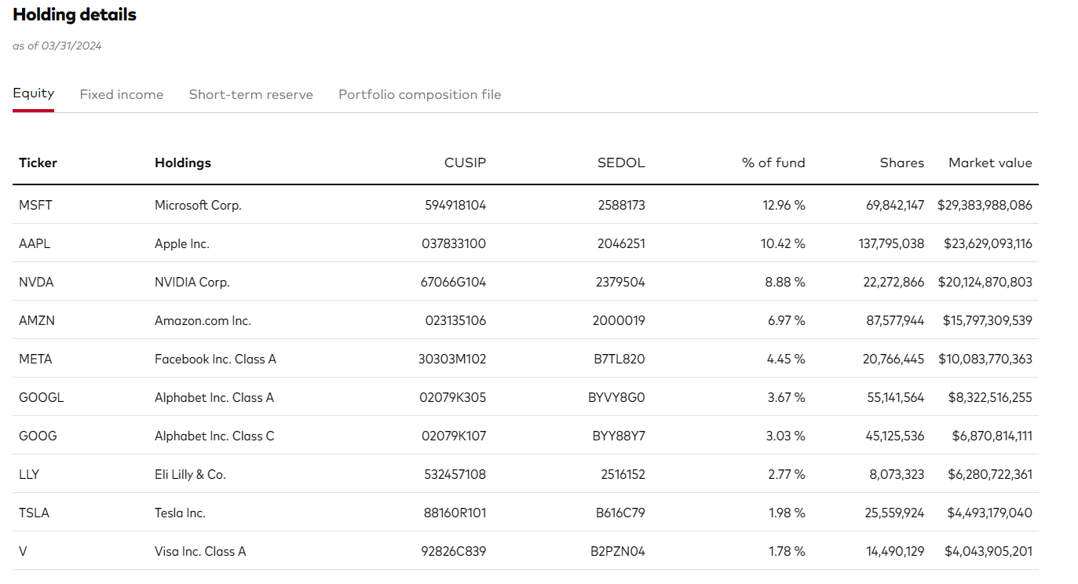Sort the table by Ticker column
1078x584 pixels.
coord(37,162)
